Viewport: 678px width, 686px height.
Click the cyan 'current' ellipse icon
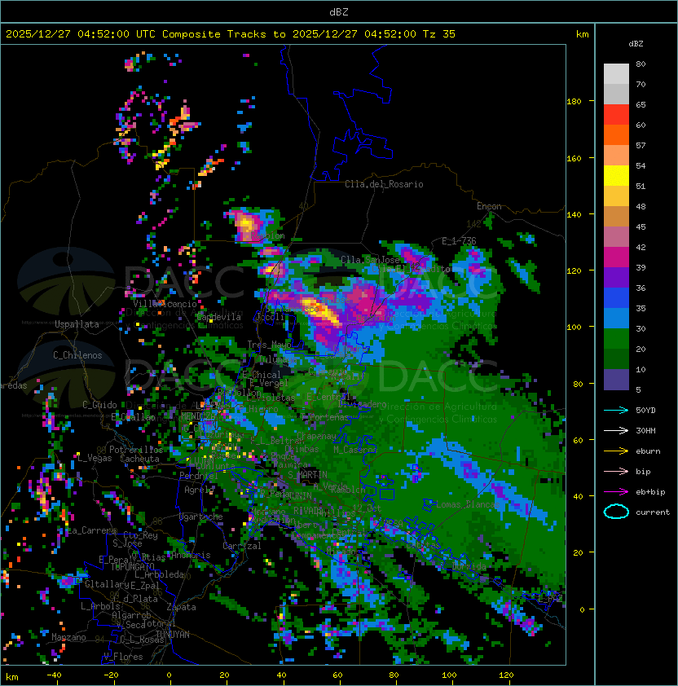point(616,512)
